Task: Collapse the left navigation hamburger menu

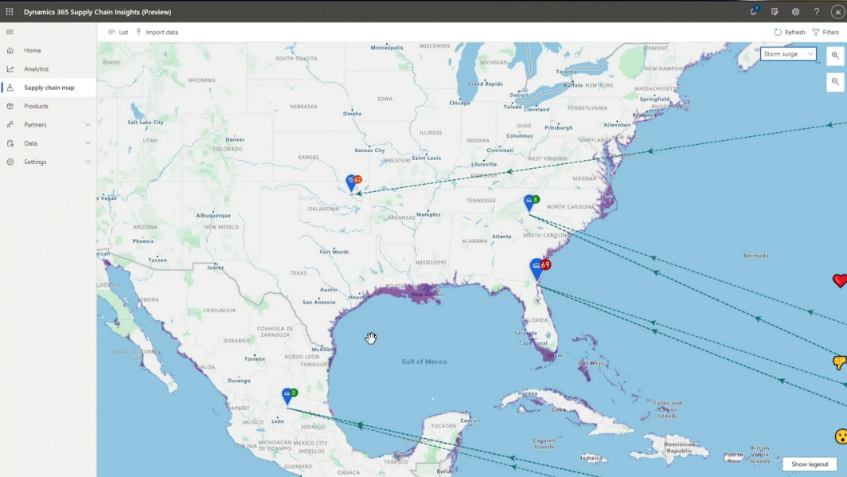Action: point(10,32)
